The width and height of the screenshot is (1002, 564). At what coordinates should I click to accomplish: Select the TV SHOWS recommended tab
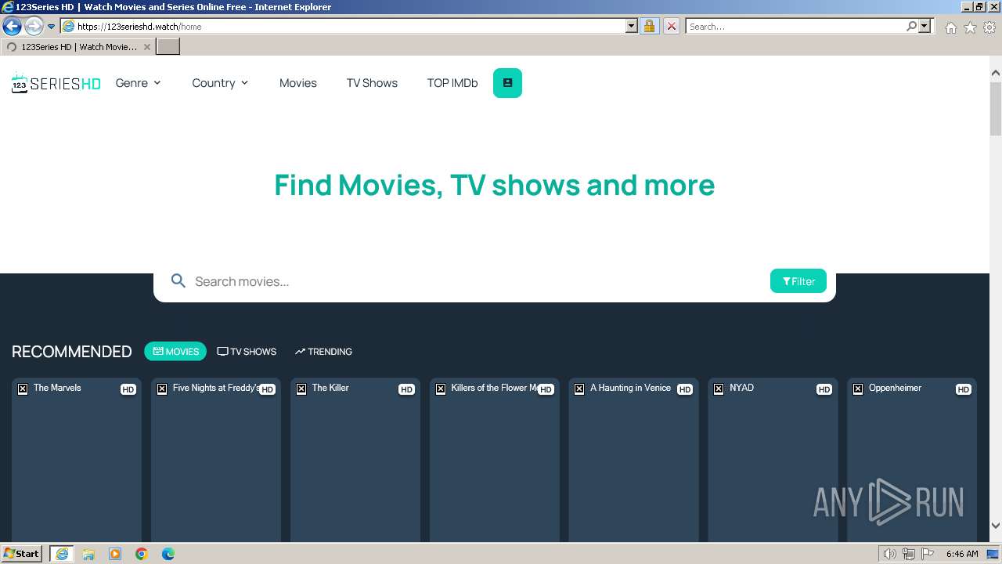point(247,352)
